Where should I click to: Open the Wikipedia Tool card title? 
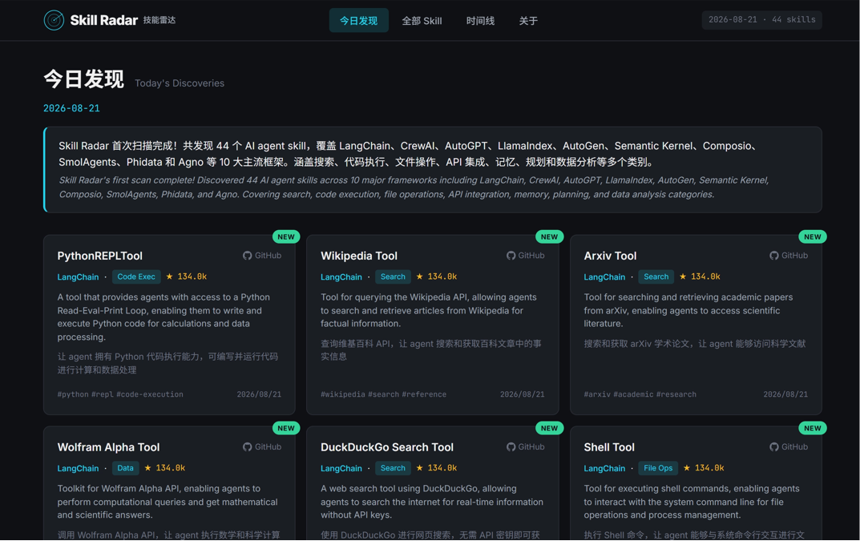coord(359,256)
